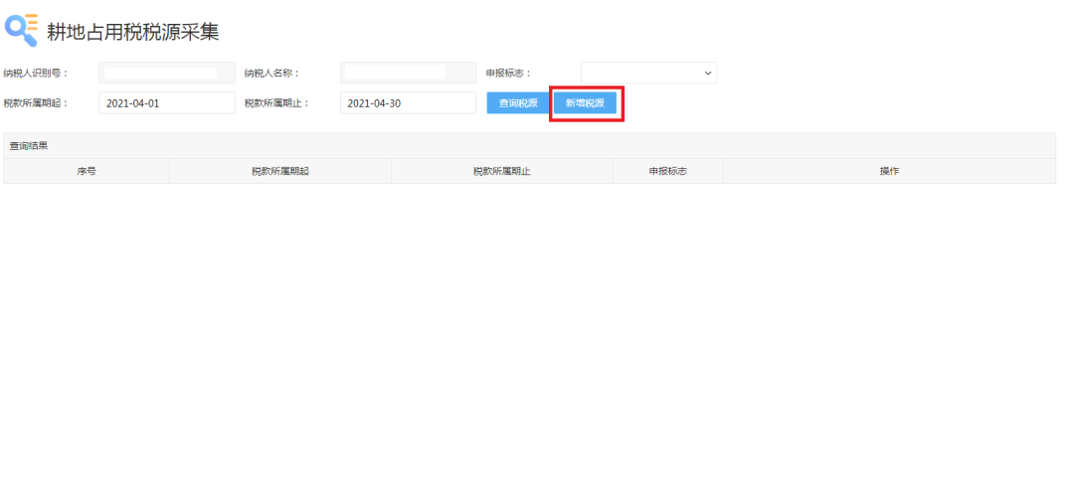Click the 操作 column header
Screen dimensions: 1074x500
pyautogui.click(x=889, y=171)
